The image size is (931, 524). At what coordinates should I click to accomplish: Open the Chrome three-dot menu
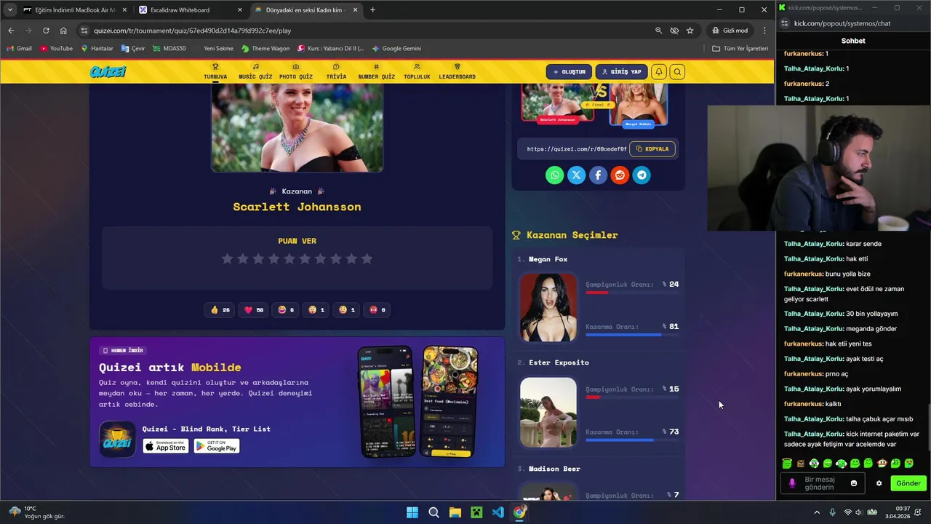764,31
